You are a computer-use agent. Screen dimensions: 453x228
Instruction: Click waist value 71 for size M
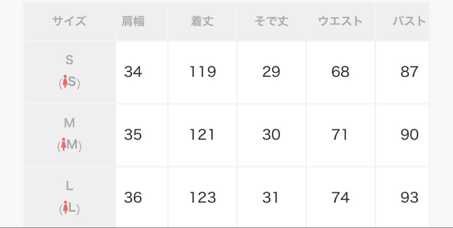pyautogui.click(x=340, y=135)
